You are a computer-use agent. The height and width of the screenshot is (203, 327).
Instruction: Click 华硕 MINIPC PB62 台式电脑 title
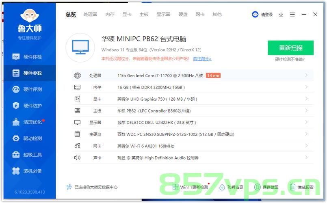tap(144, 39)
